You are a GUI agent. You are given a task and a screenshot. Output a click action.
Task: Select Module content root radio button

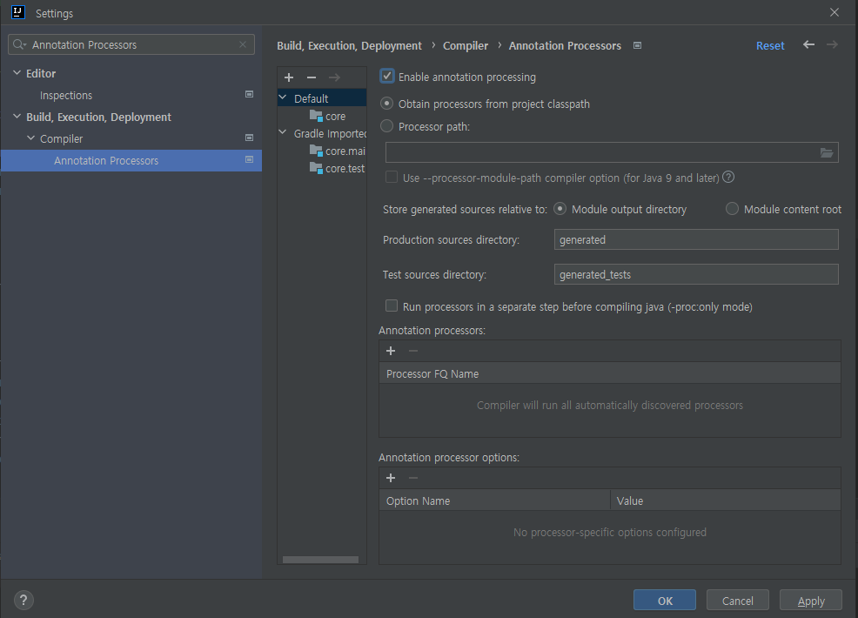click(732, 209)
